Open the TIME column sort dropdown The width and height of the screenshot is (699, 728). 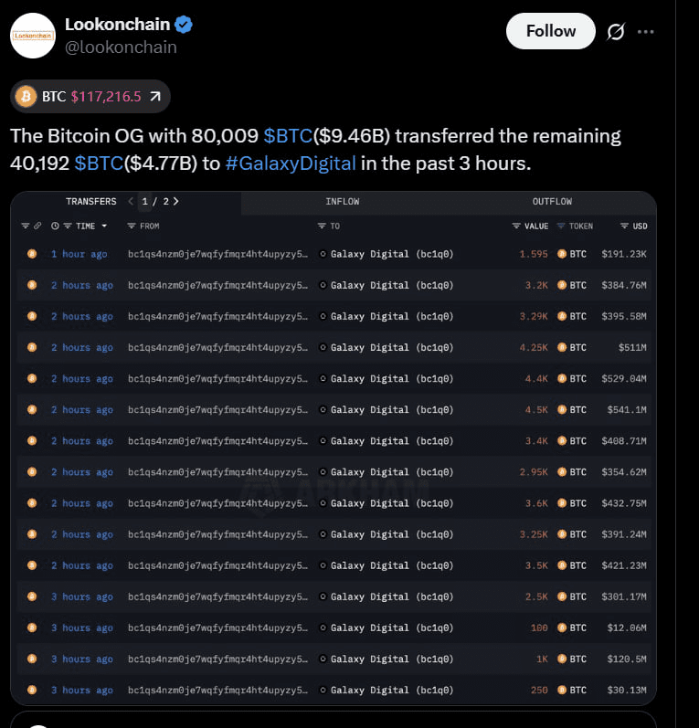[104, 226]
